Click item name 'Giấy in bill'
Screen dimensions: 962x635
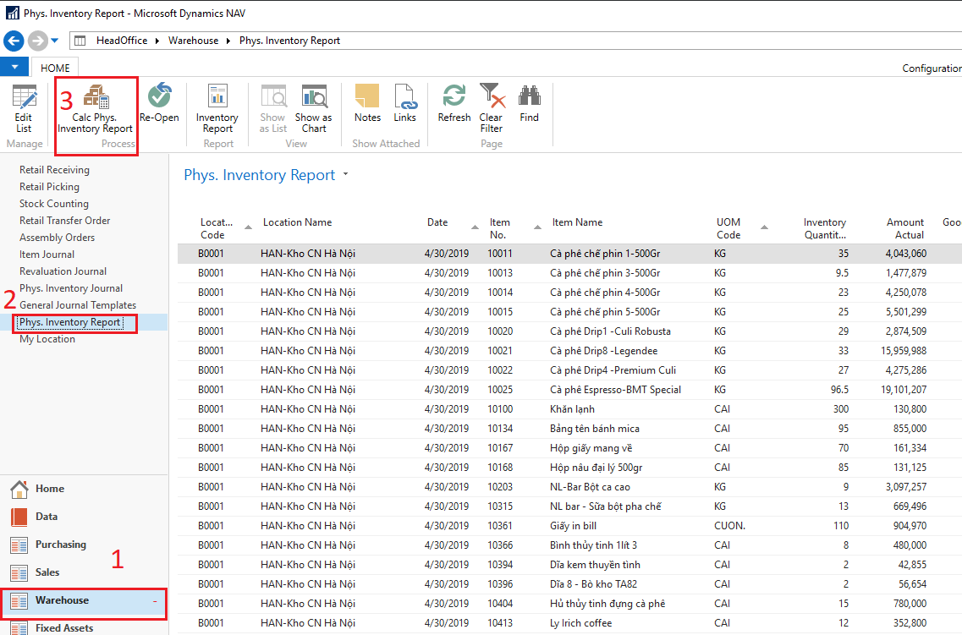[573, 526]
